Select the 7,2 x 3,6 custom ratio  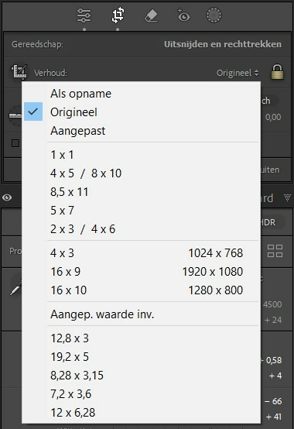(x=141, y=394)
